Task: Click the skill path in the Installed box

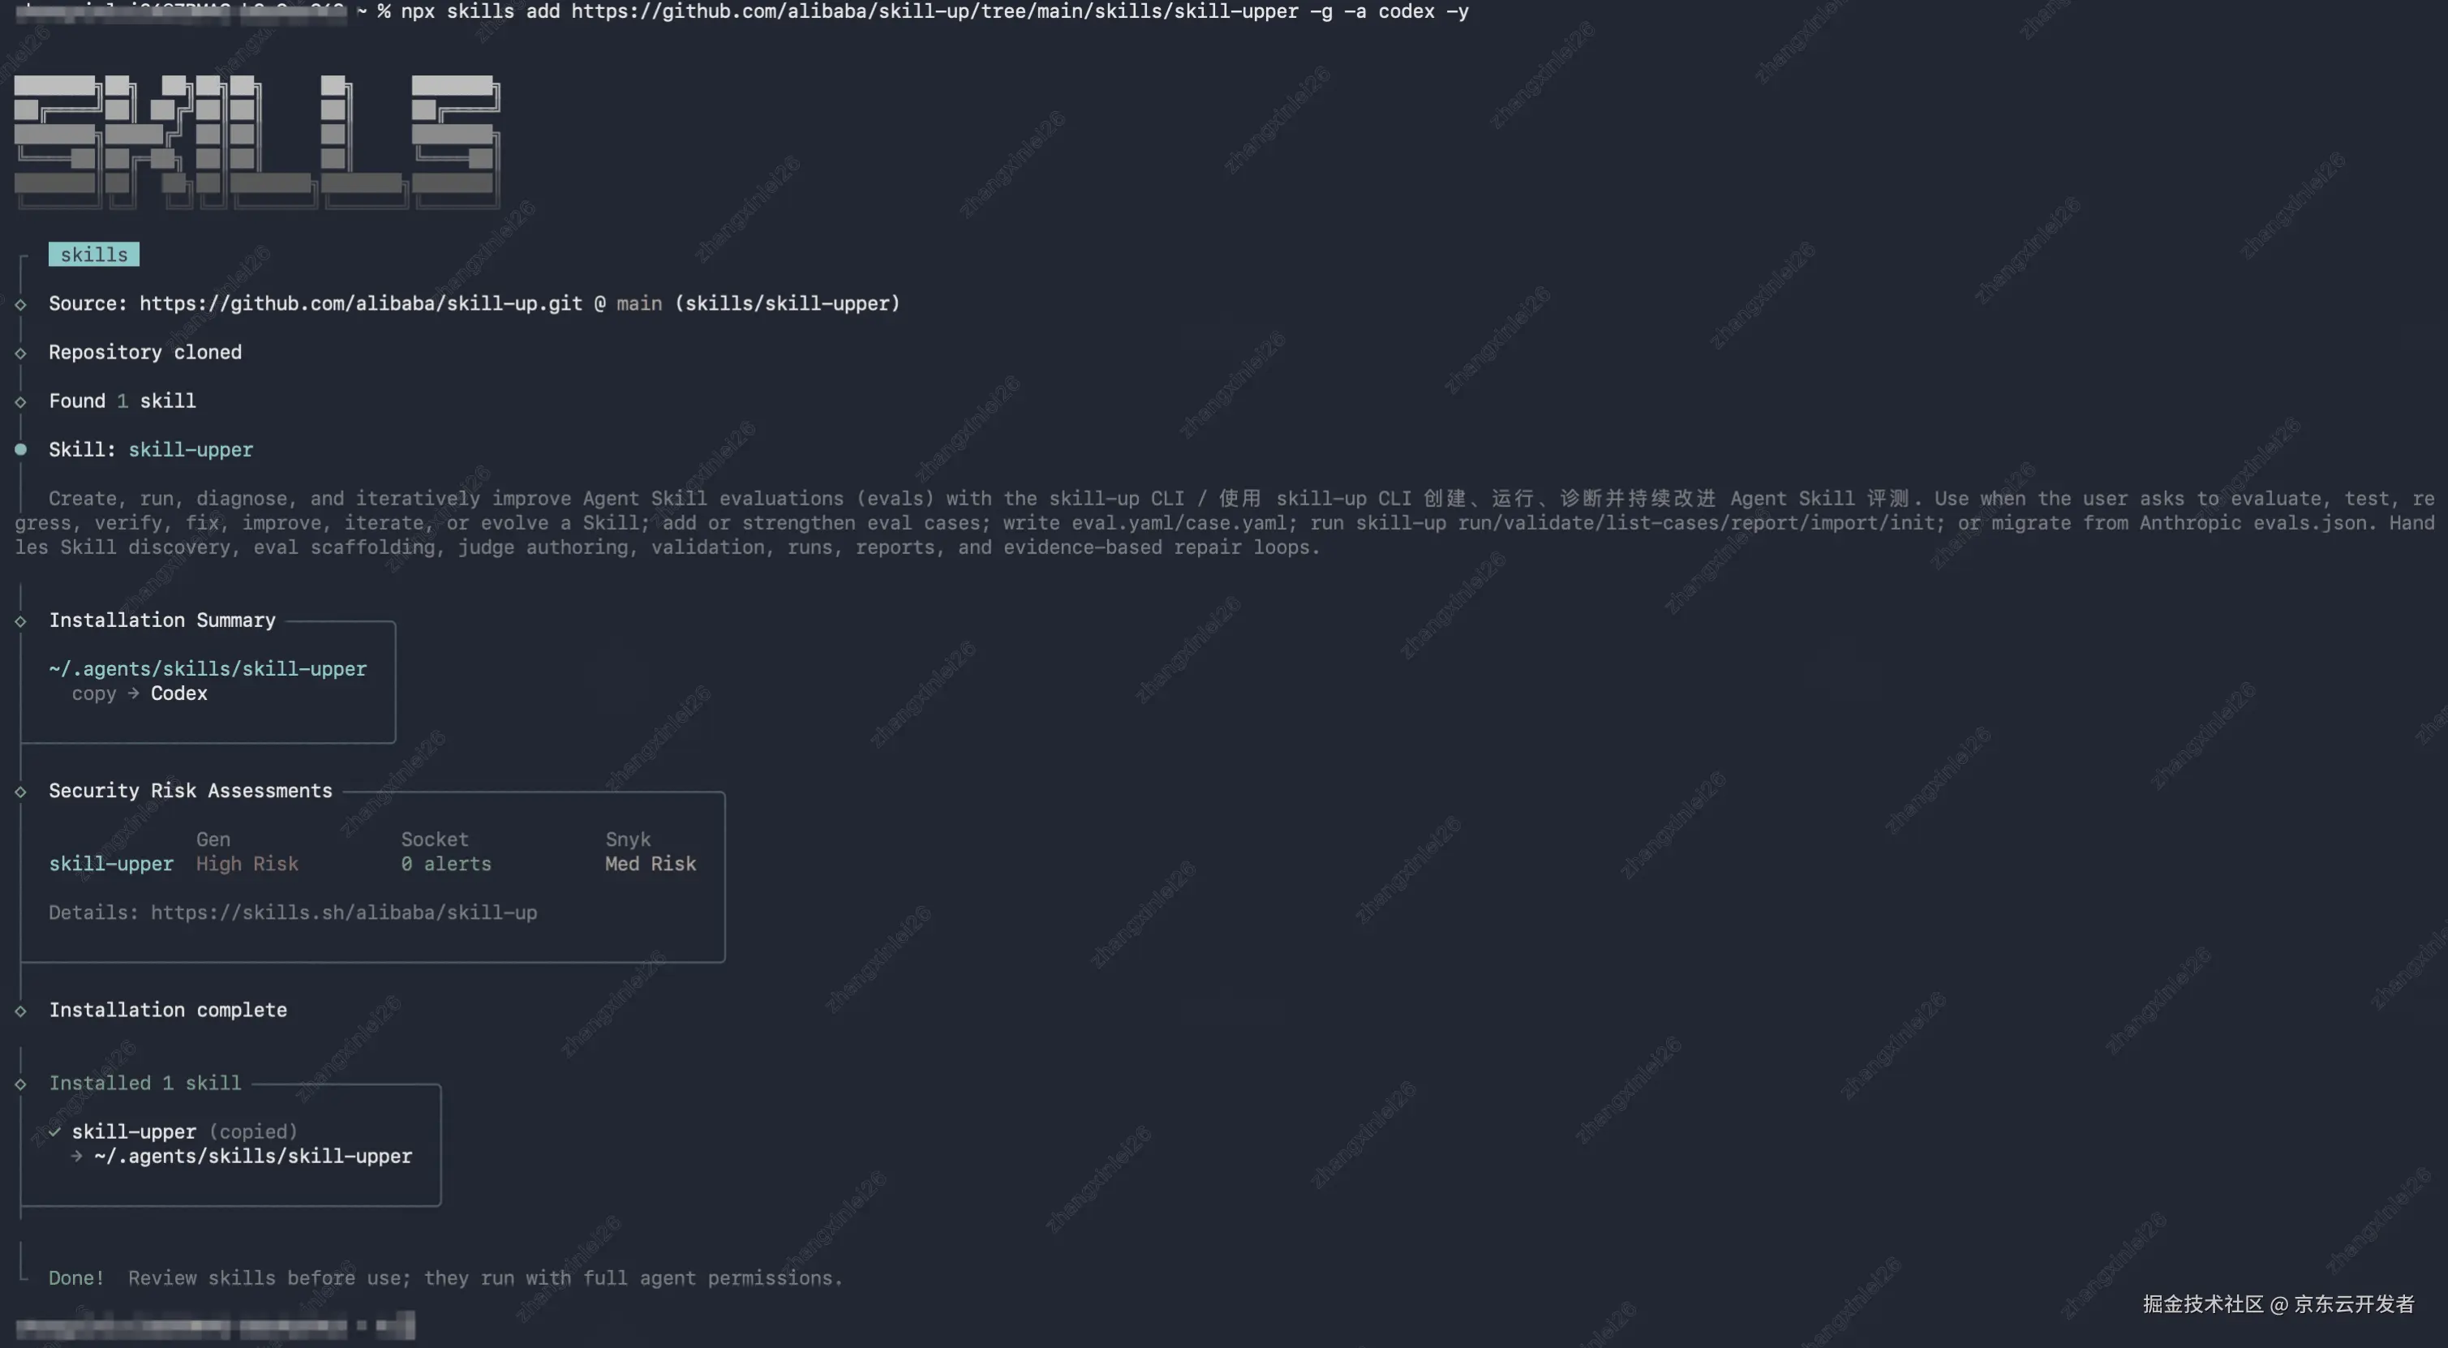Action: [x=254, y=1156]
